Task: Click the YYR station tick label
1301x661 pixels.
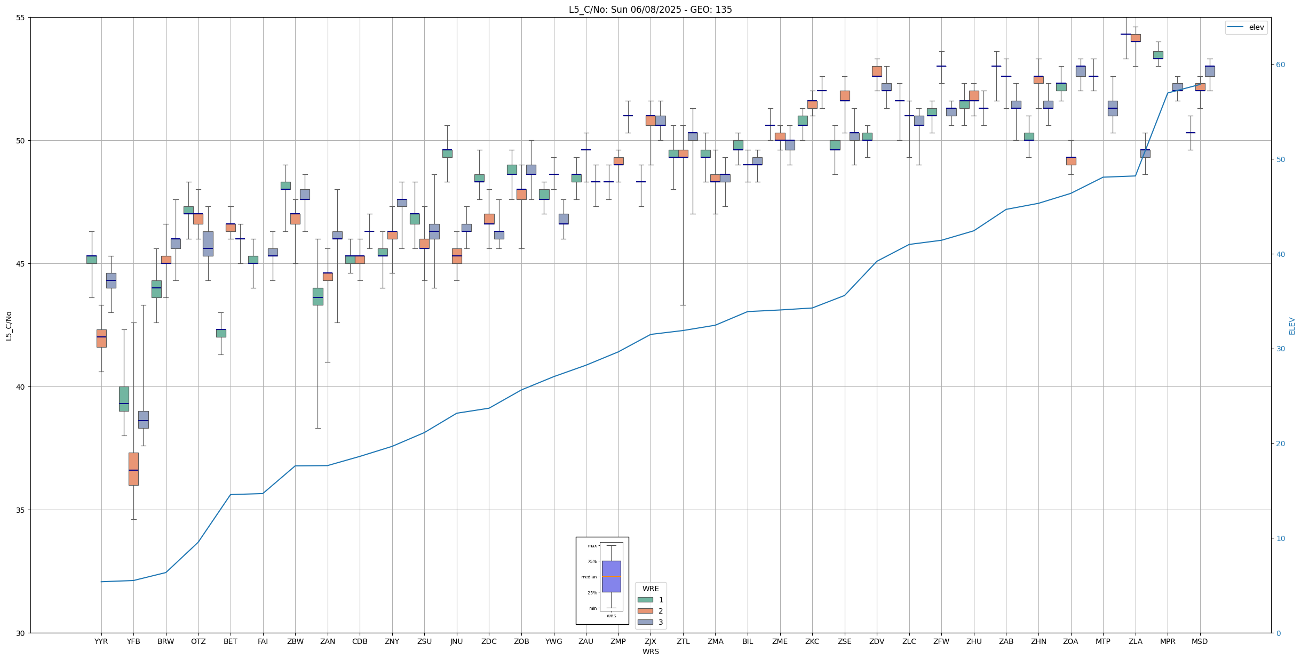Action: tap(101, 641)
